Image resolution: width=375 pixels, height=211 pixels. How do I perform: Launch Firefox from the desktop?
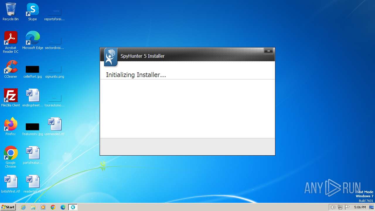[11, 127]
